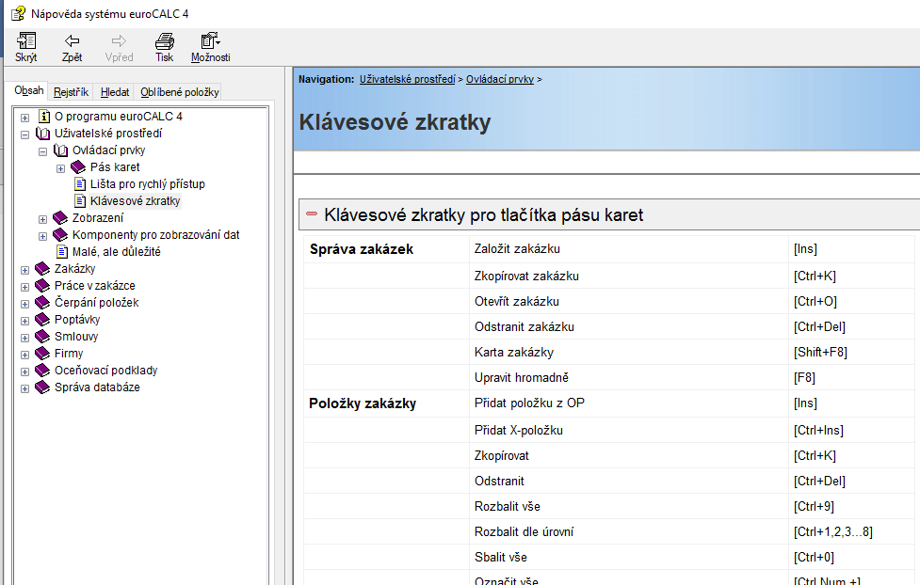This screenshot has width=920, height=585.
Task: Click the Položky zakázky row heading
Action: coord(363,403)
